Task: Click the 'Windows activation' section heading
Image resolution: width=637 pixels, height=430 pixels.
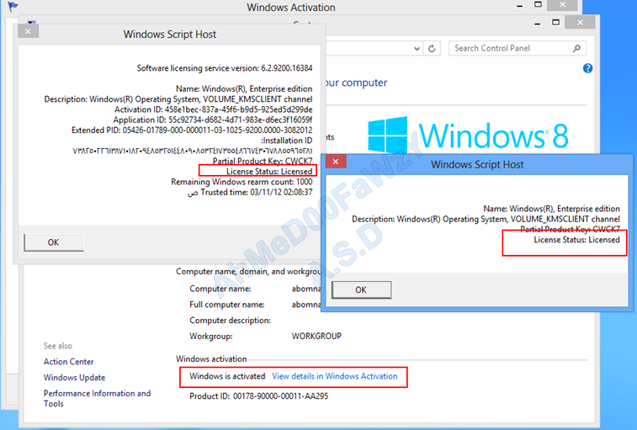Action: coord(211,358)
